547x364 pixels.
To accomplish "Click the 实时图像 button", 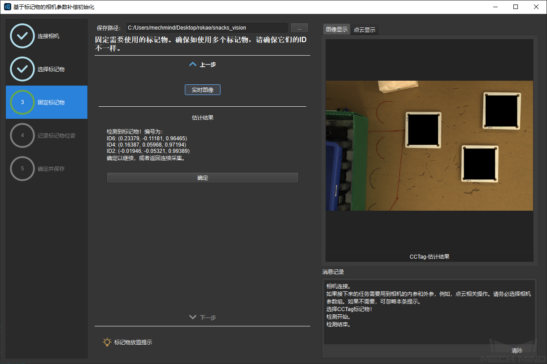I will coord(203,90).
